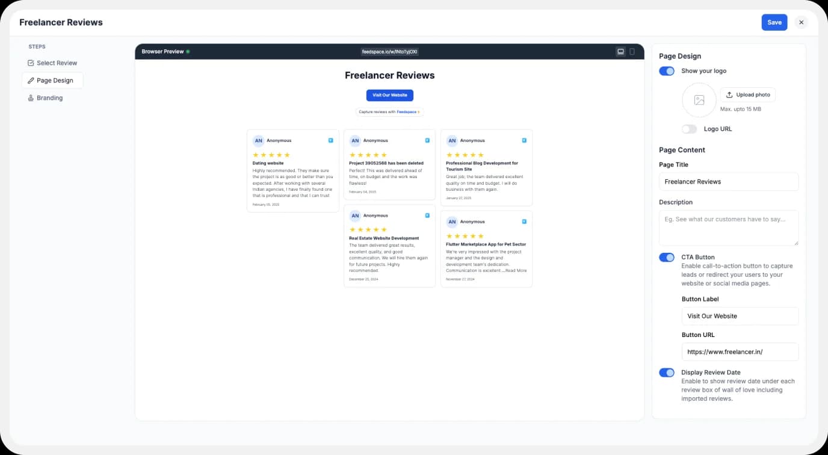Toggle Display Review Date off
This screenshot has height=455, width=828.
coord(667,373)
